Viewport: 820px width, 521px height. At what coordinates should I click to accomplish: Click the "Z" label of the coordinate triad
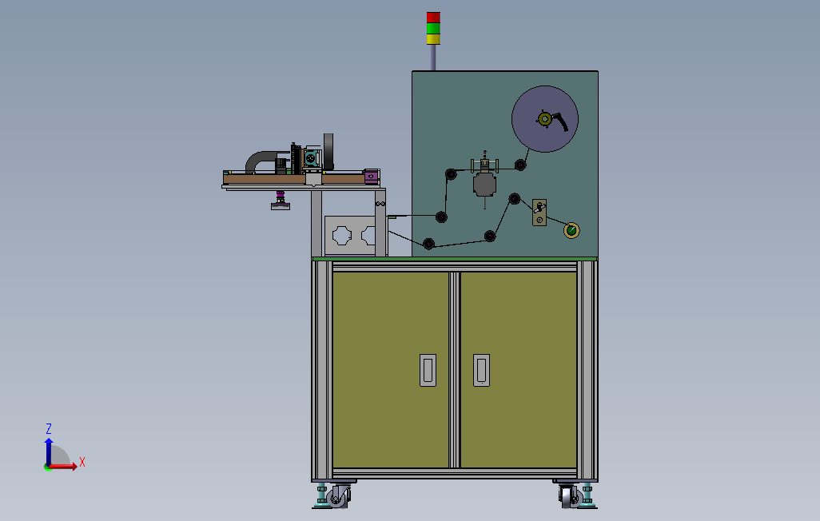coord(49,429)
